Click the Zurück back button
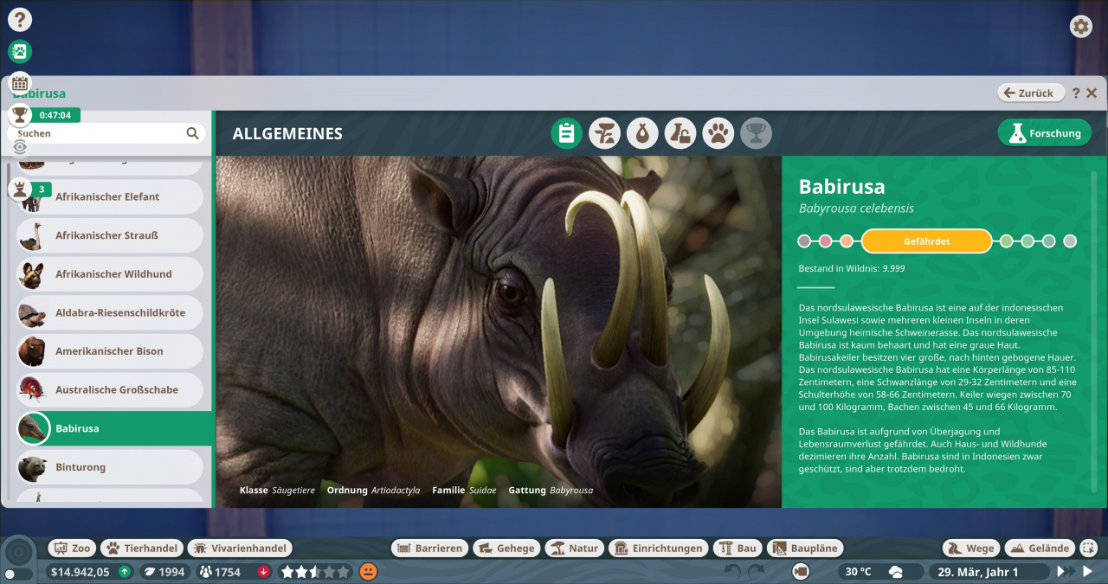 [1030, 93]
